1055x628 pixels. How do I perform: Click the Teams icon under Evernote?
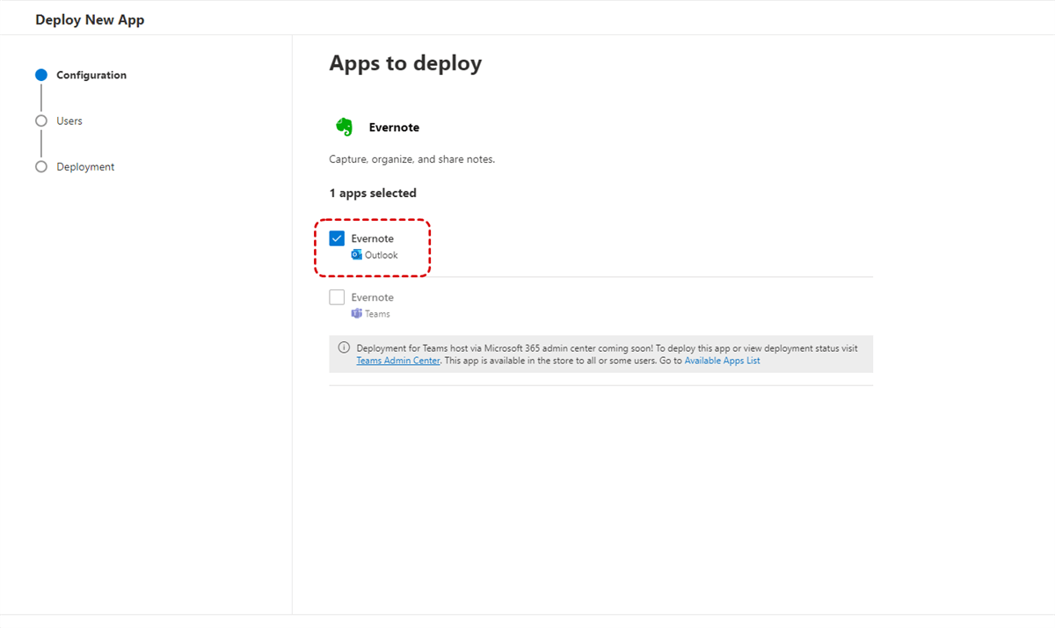click(x=357, y=314)
